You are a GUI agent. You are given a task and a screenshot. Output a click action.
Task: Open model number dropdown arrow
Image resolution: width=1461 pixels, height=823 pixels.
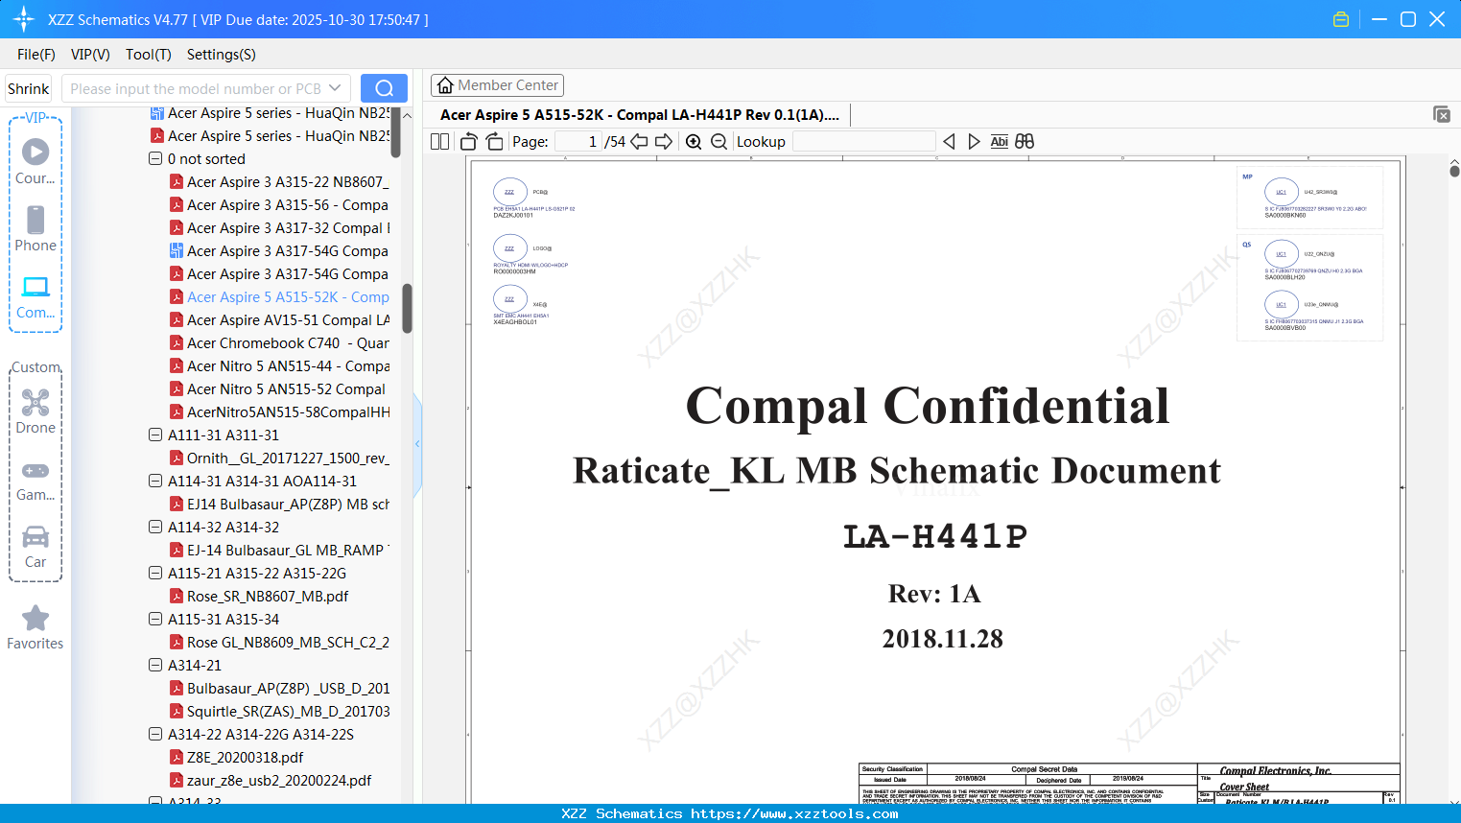pyautogui.click(x=335, y=88)
